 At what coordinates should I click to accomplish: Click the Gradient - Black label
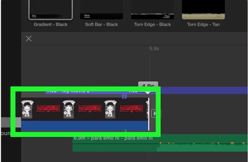(50, 24)
